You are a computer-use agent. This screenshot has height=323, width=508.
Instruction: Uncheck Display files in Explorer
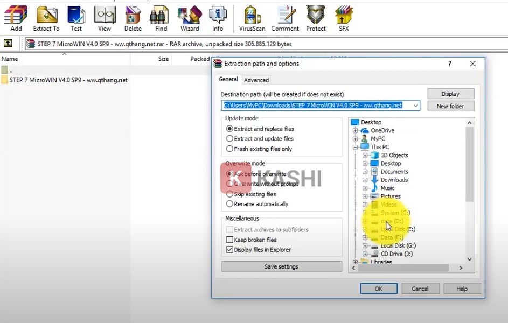pyautogui.click(x=230, y=250)
